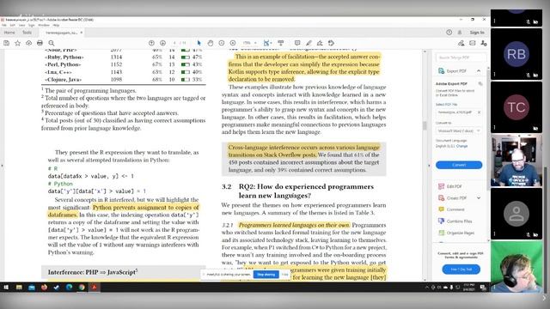Expand the Create PDF section chevron
This screenshot has height=309, width=550.
479,198
